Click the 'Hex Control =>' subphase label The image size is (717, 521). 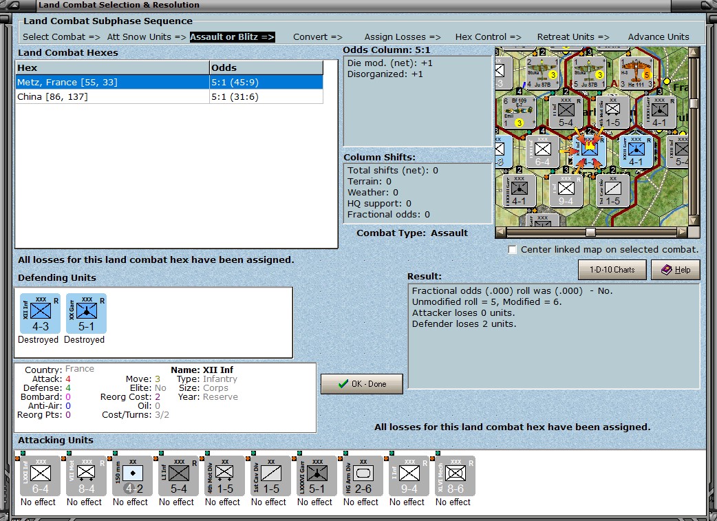coord(488,37)
